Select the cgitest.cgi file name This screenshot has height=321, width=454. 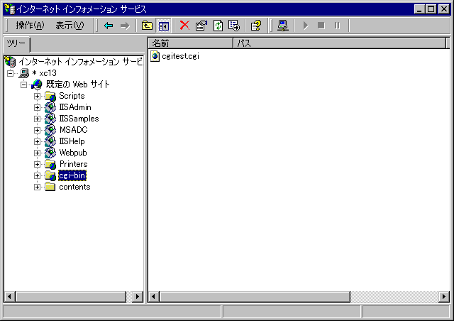pos(180,56)
